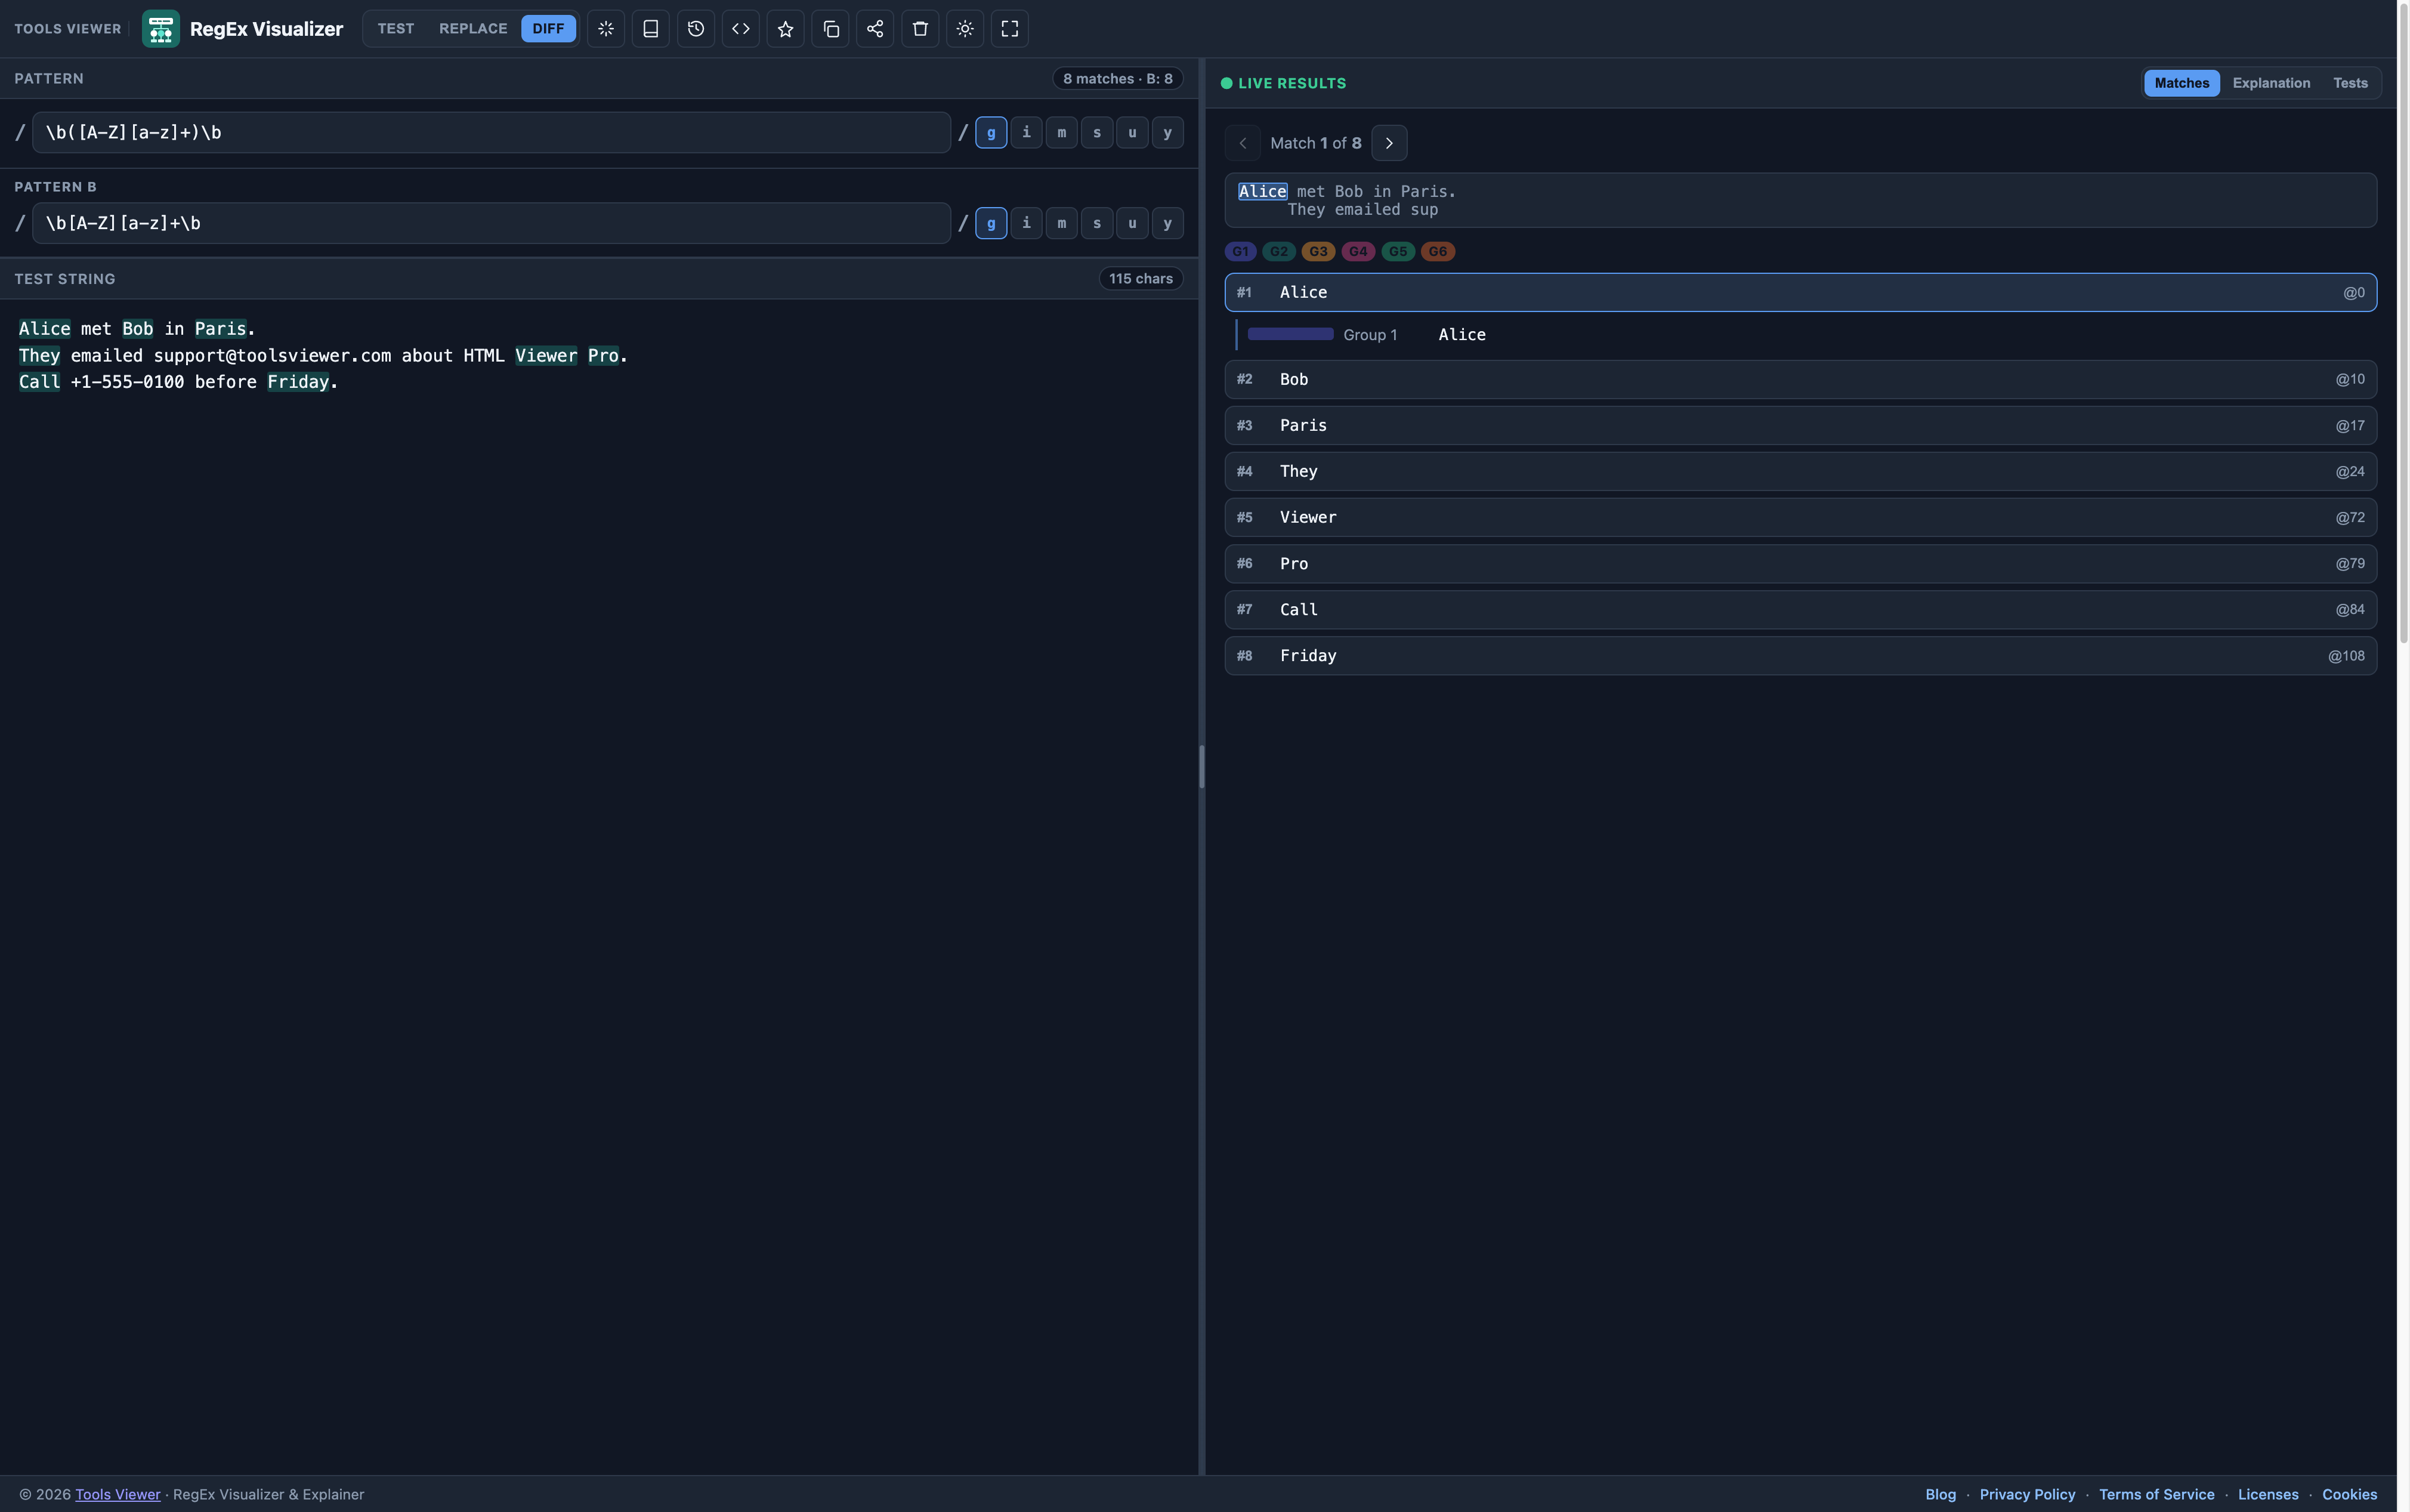Click the sparkle icon in the toolbar
The height and width of the screenshot is (1512, 2410).
(x=605, y=28)
